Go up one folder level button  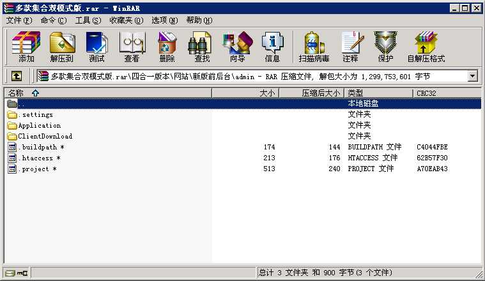[17, 76]
